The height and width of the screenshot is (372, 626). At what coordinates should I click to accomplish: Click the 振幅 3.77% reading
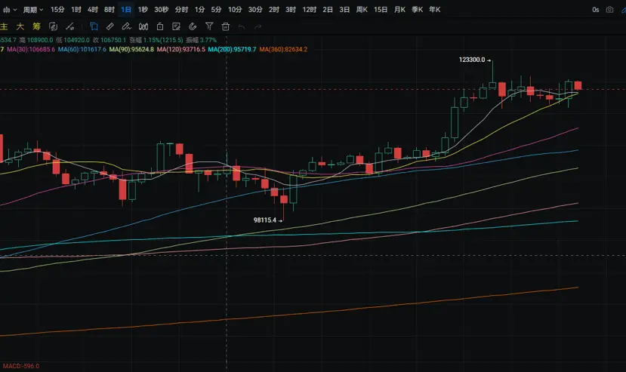[x=201, y=40]
